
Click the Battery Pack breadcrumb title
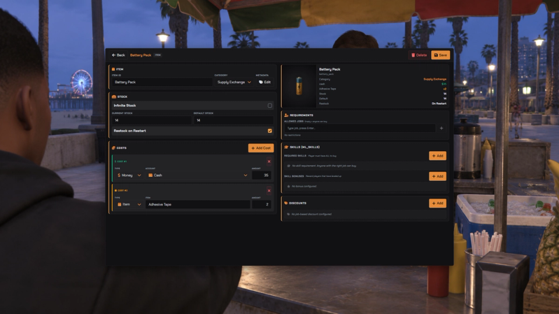tap(140, 55)
